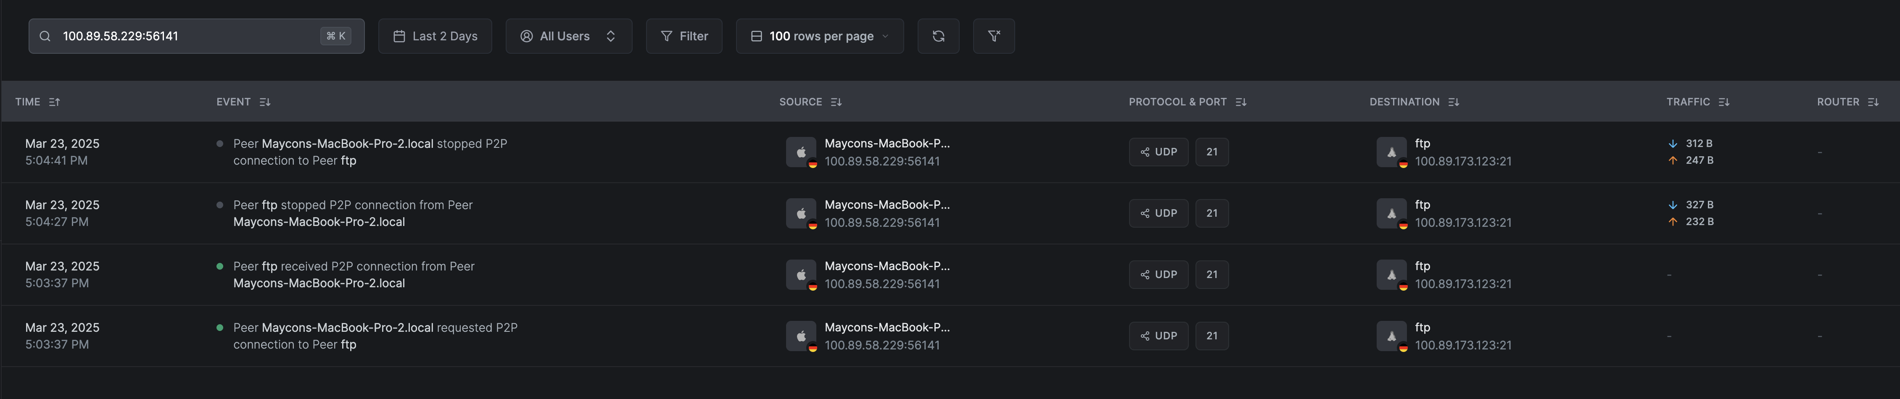
Task: Click Apple device icon in first row
Action: coord(801,152)
